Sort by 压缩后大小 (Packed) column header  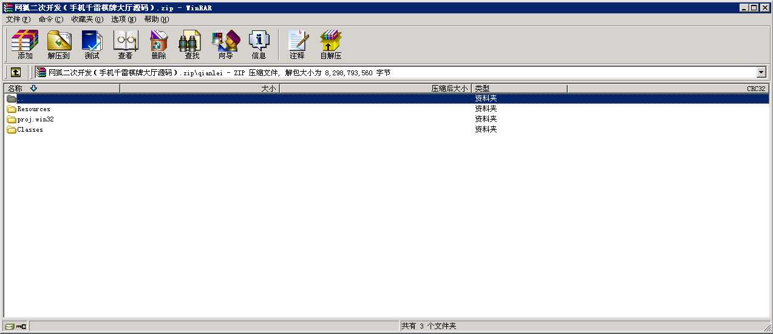pos(375,88)
